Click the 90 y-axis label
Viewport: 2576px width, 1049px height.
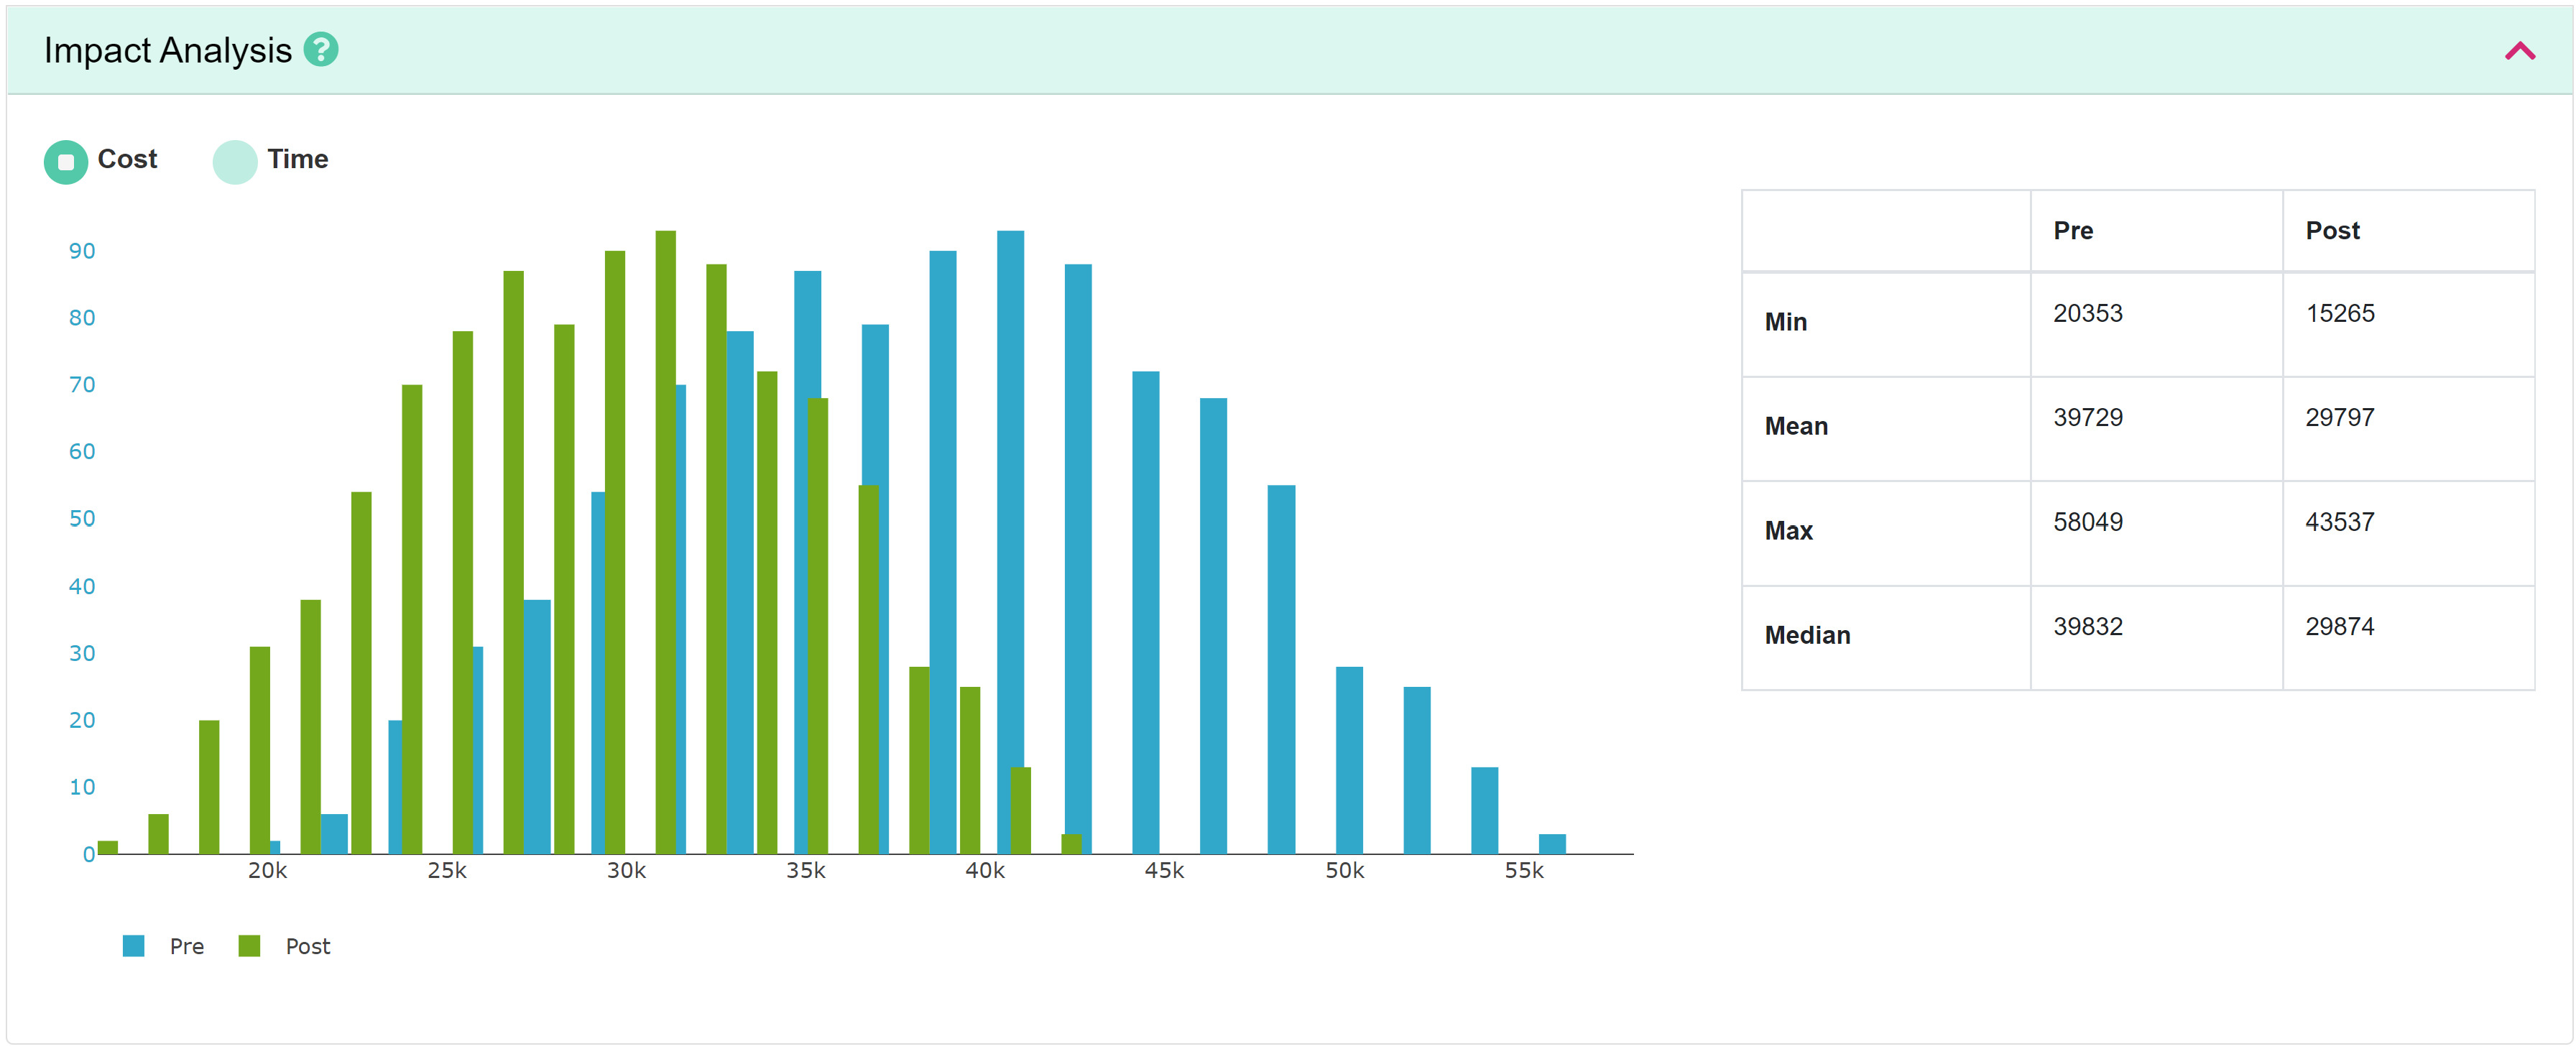[x=82, y=251]
